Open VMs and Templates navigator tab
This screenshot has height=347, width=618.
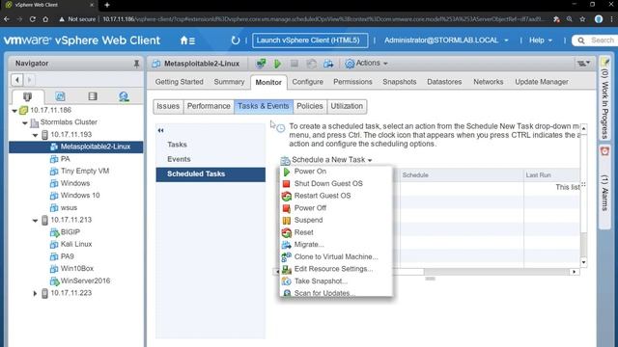click(x=60, y=96)
